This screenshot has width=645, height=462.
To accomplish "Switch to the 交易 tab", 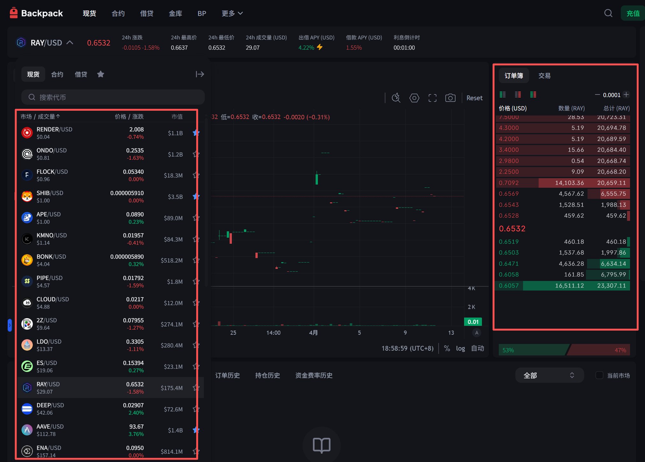I will 544,76.
